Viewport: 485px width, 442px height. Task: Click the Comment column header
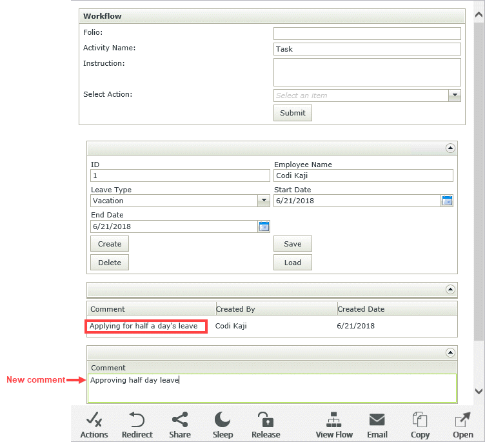(x=152, y=309)
